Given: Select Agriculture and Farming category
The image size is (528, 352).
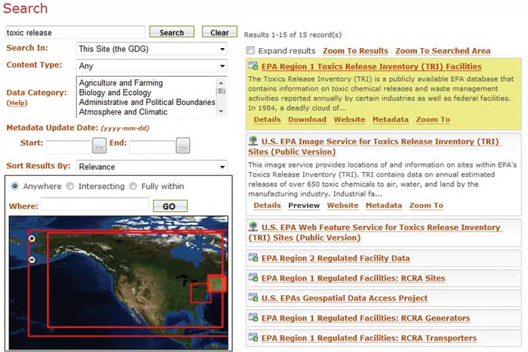Looking at the screenshot, I should tap(121, 82).
